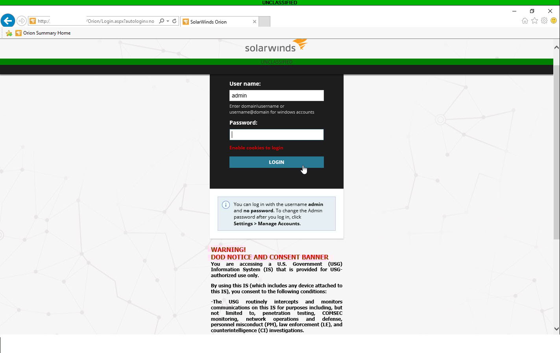The width and height of the screenshot is (560, 353).
Task: Click the 'DOD NOTICE AND CONSENT BANNER' heading
Action: point(270,257)
